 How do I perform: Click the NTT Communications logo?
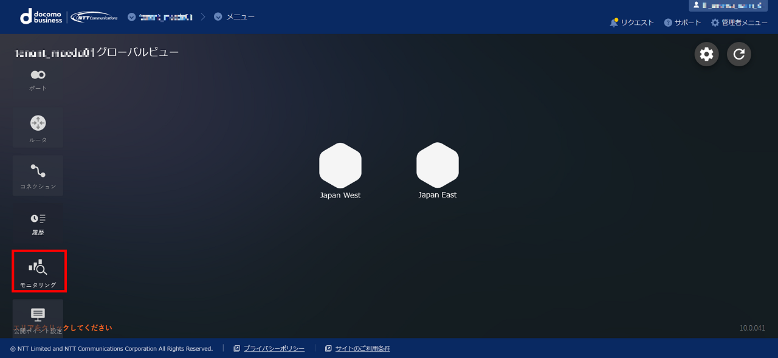tap(94, 17)
